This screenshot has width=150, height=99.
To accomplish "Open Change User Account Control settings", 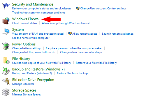I will [x=103, y=8].
